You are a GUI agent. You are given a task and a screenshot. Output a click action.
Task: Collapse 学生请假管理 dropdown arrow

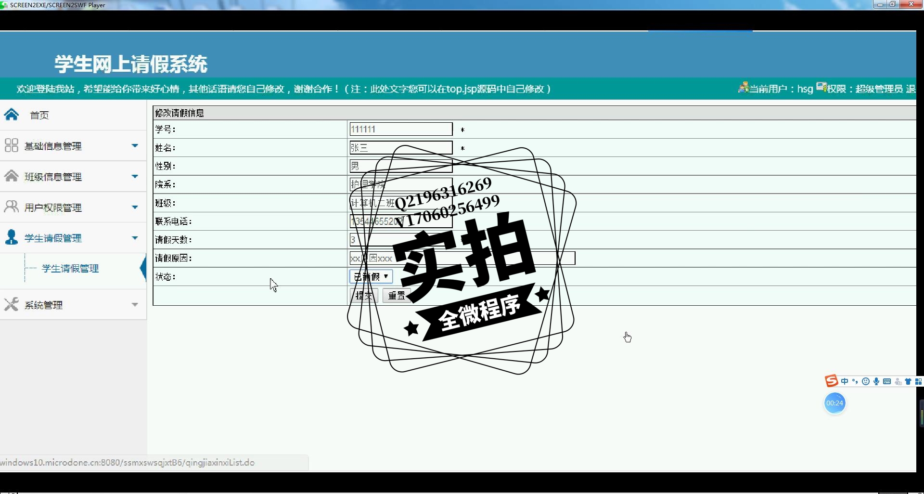(135, 238)
